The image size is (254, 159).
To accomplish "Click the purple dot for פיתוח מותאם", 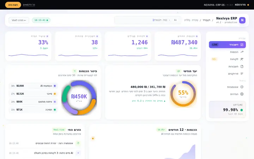I will [x=55, y=102].
